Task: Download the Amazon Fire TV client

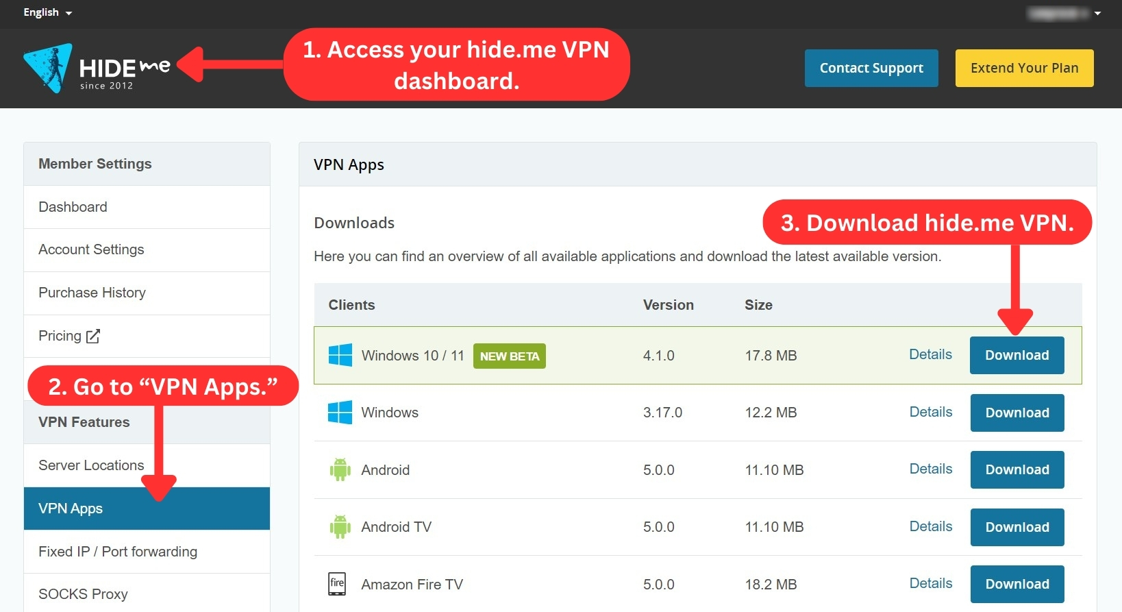Action: coord(1017,584)
